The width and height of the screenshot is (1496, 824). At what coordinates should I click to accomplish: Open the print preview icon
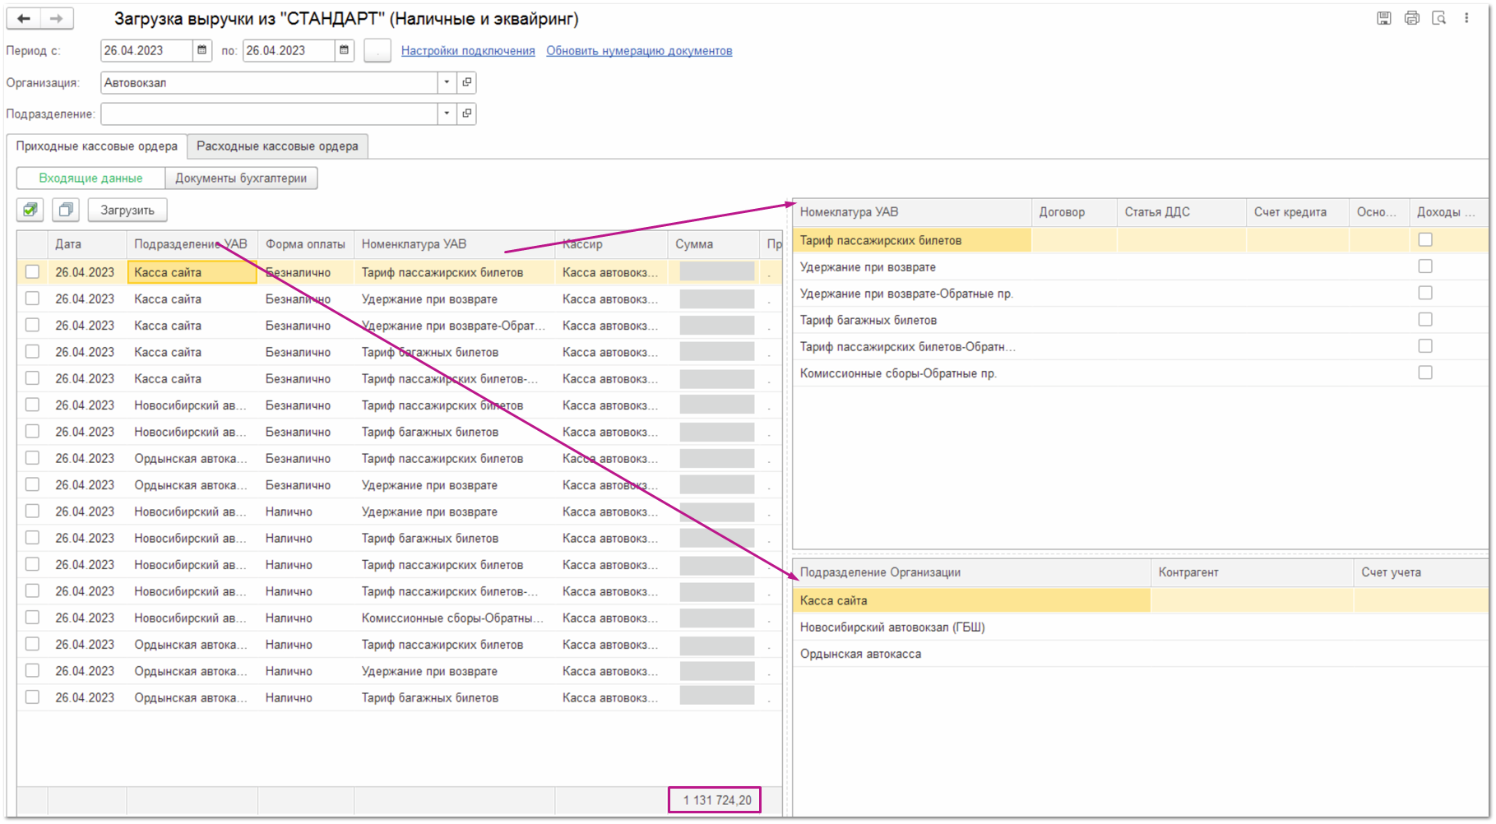pyautogui.click(x=1438, y=18)
